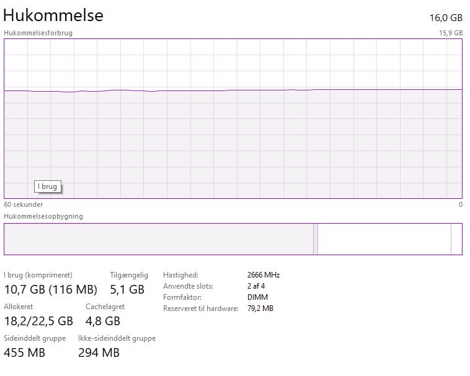
Task: Click the 294 MB Ikke-sideinddelt gruppe value
Action: click(99, 353)
